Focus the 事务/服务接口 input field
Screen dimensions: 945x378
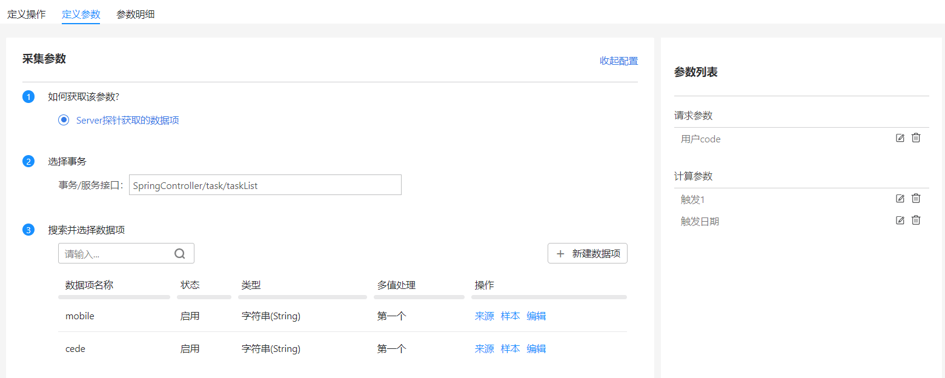tap(265, 185)
